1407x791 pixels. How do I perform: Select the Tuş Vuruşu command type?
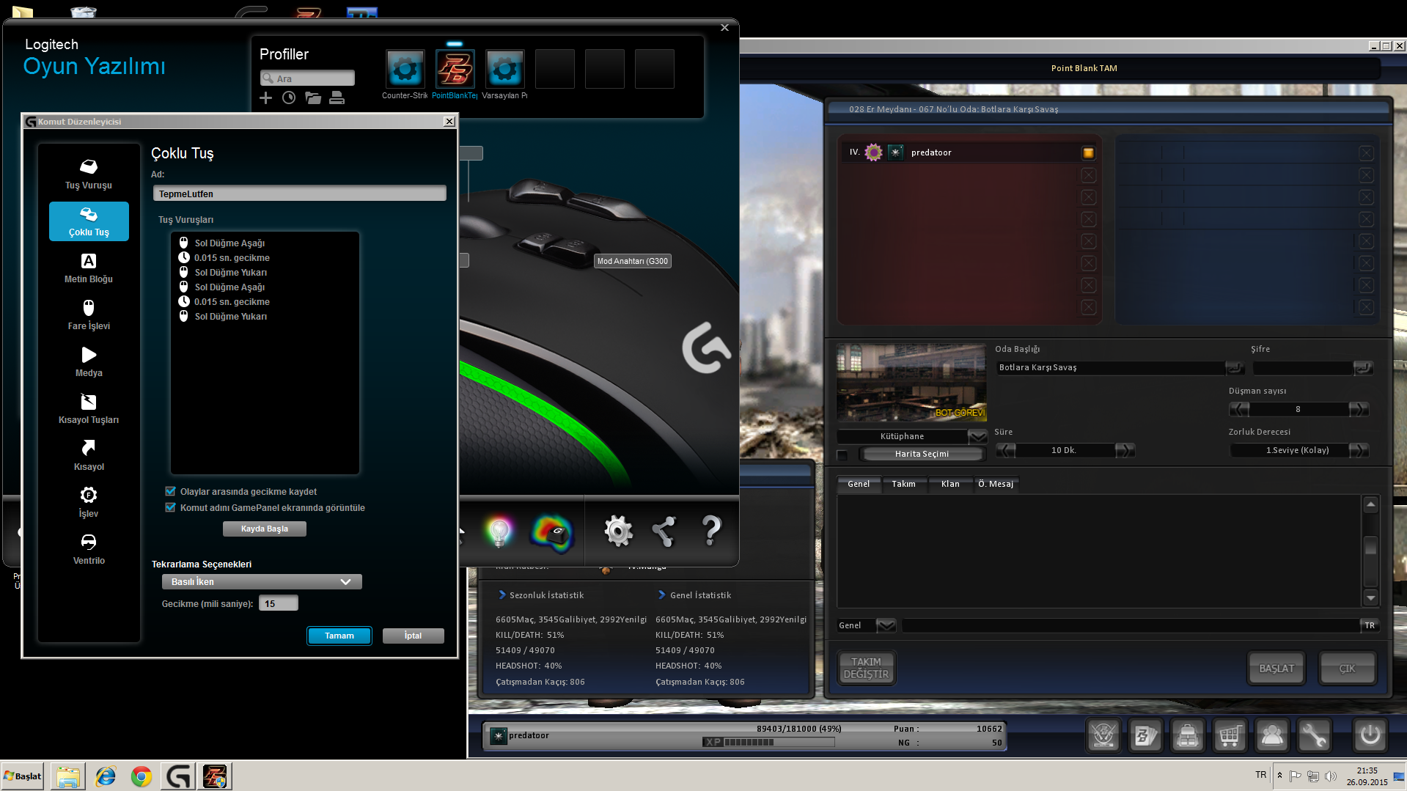click(x=89, y=174)
